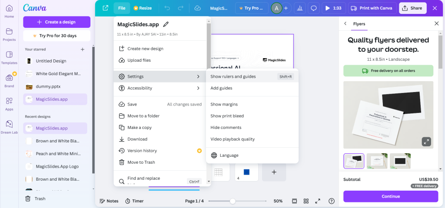Select page 4 thumbnail with blue square

(x=246, y=172)
